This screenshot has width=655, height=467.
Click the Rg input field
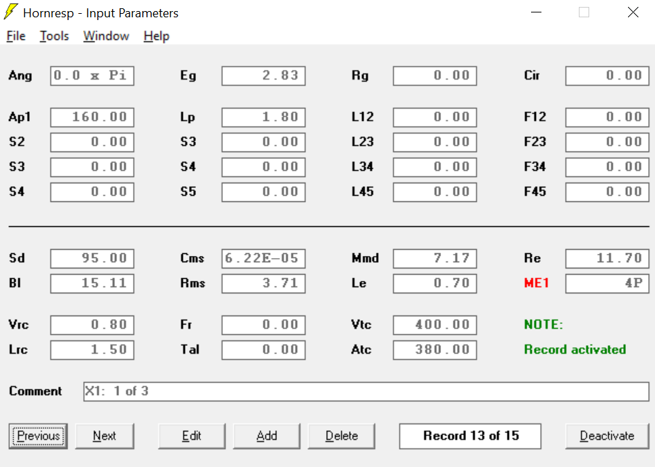click(435, 76)
